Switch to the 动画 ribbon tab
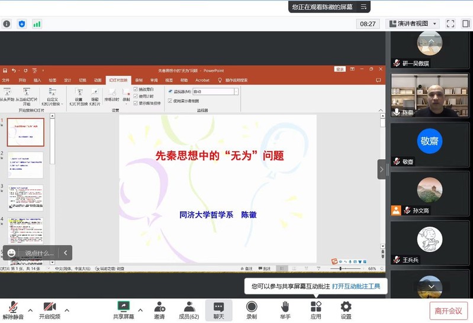Viewport: 473px width, 323px height. pos(98,80)
